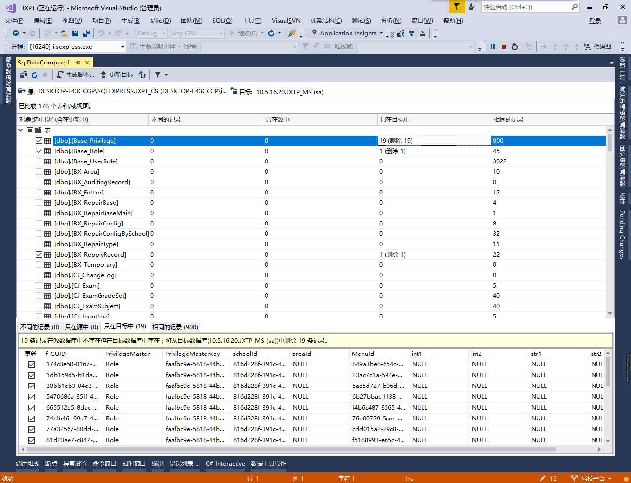The width and height of the screenshot is (631, 483).
Task: Stop debugging with the red square icon
Action: click(x=504, y=46)
